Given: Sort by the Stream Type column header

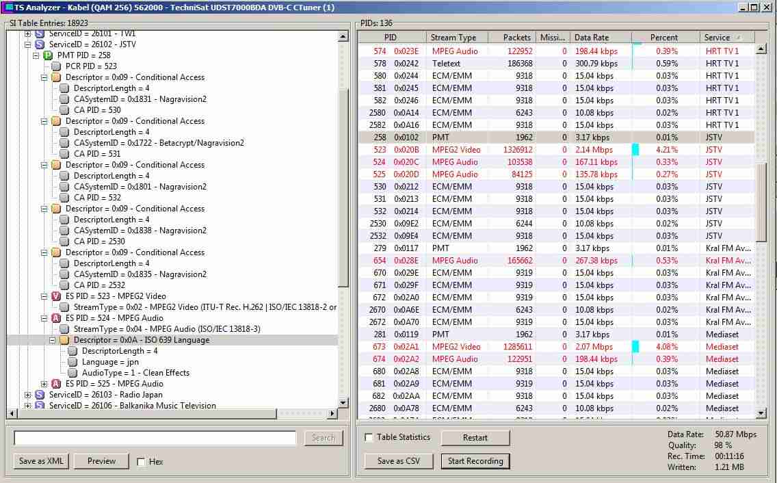Looking at the screenshot, I should (460, 38).
